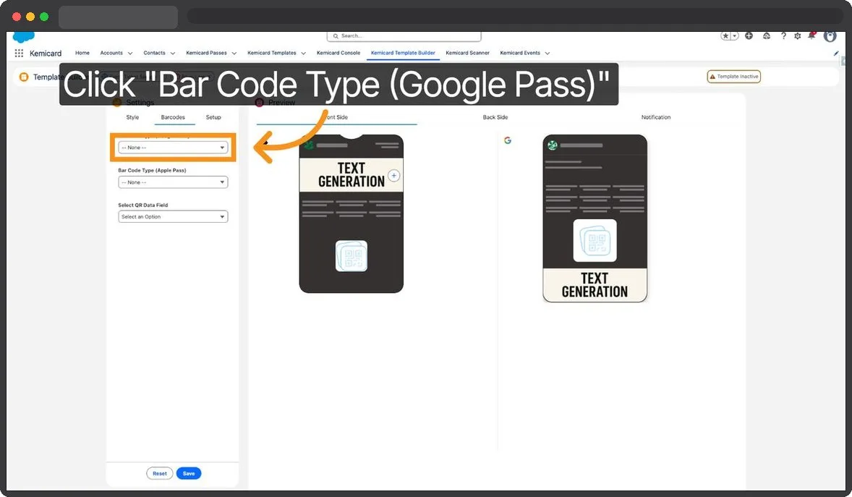Screen dimensions: 852x497
Task: Click the Google pass TEXT GENERATION banner
Action: pos(595,285)
